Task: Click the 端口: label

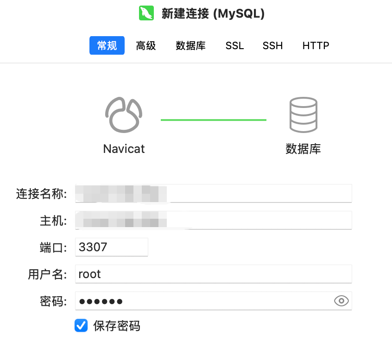Action: (x=53, y=247)
